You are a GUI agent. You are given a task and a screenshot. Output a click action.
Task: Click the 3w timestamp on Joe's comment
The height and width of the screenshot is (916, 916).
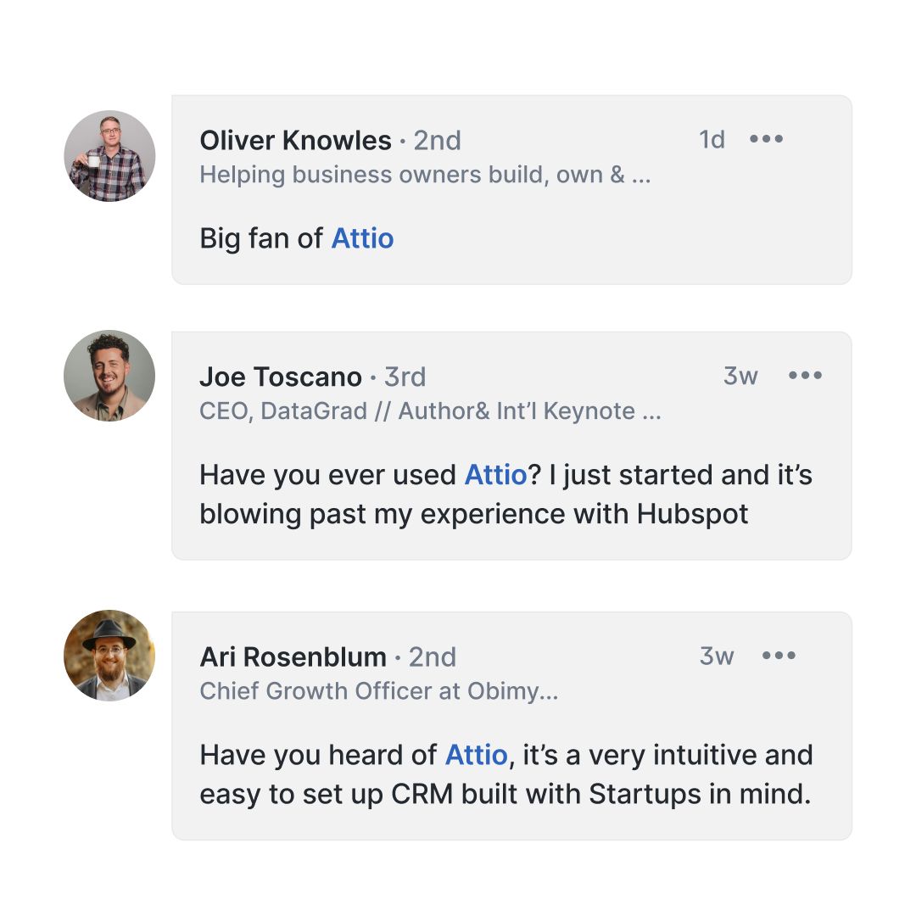click(740, 376)
